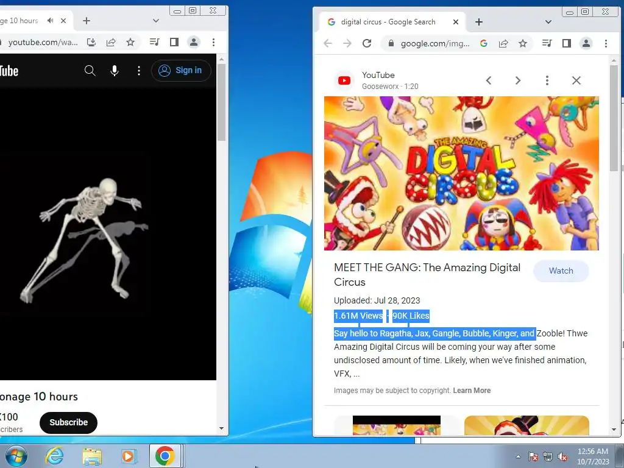Open new tab in YouTube window
Screen dimensions: 624x468
coord(87,21)
